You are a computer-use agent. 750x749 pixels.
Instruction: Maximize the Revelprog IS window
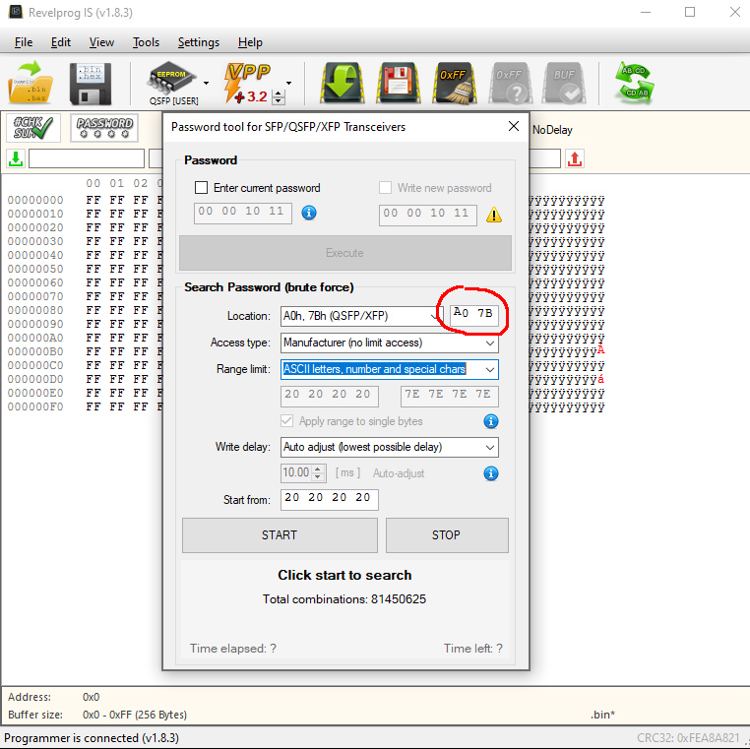click(690, 12)
